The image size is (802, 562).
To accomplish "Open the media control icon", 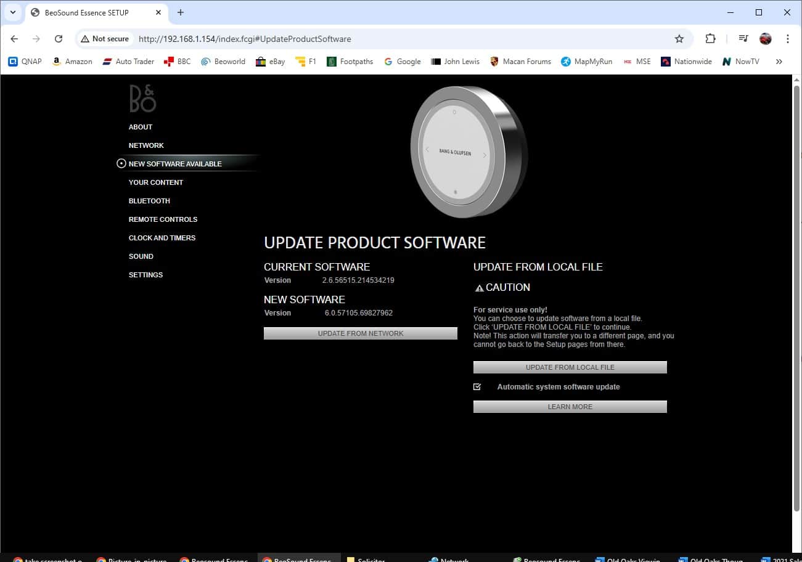I will (x=743, y=39).
